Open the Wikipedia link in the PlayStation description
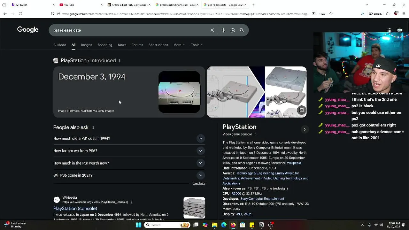 pyautogui.click(x=294, y=163)
